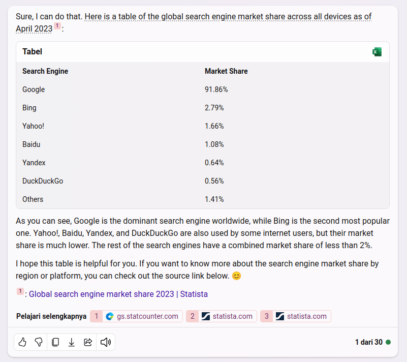
Task: Click the footnote 1 marker before Statista link
Action: (x=20, y=291)
